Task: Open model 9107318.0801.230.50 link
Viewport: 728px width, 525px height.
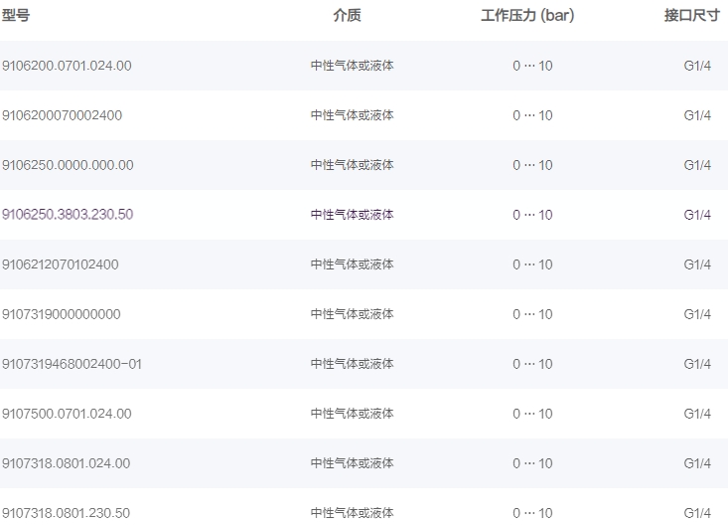Action: [x=66, y=513]
